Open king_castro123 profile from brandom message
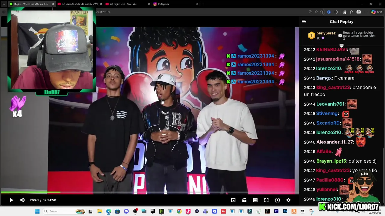The height and width of the screenshot is (216, 385). click(x=333, y=88)
